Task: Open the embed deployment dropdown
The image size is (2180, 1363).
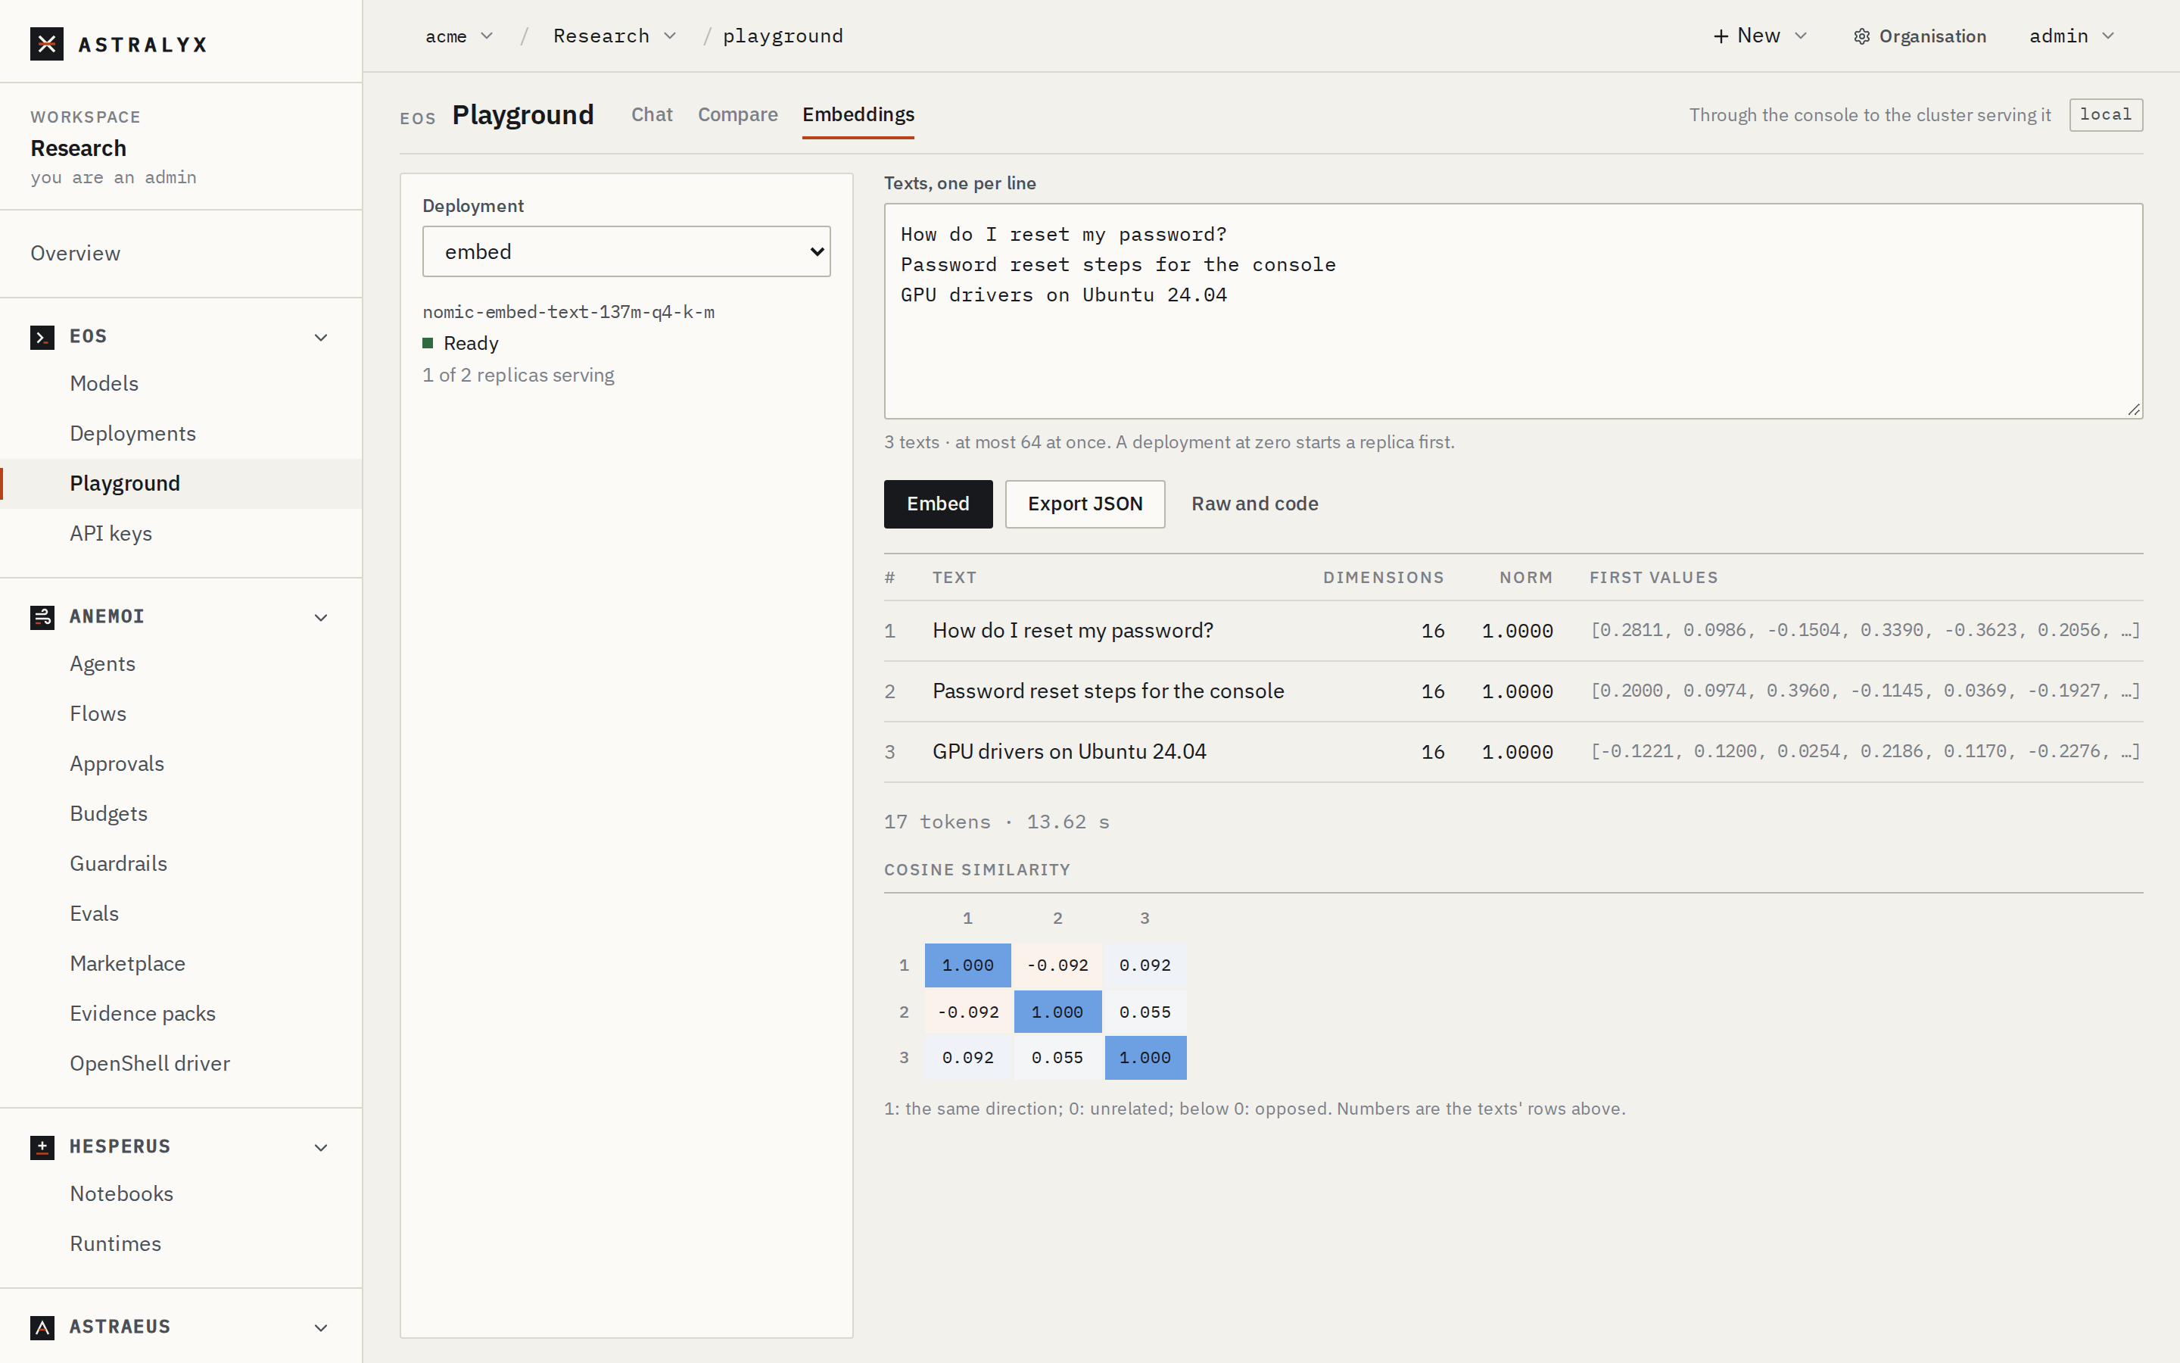Action: (626, 251)
